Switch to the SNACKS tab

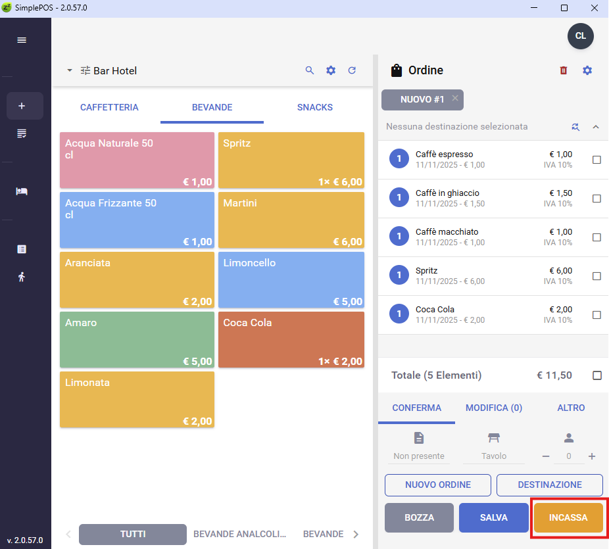[314, 108]
